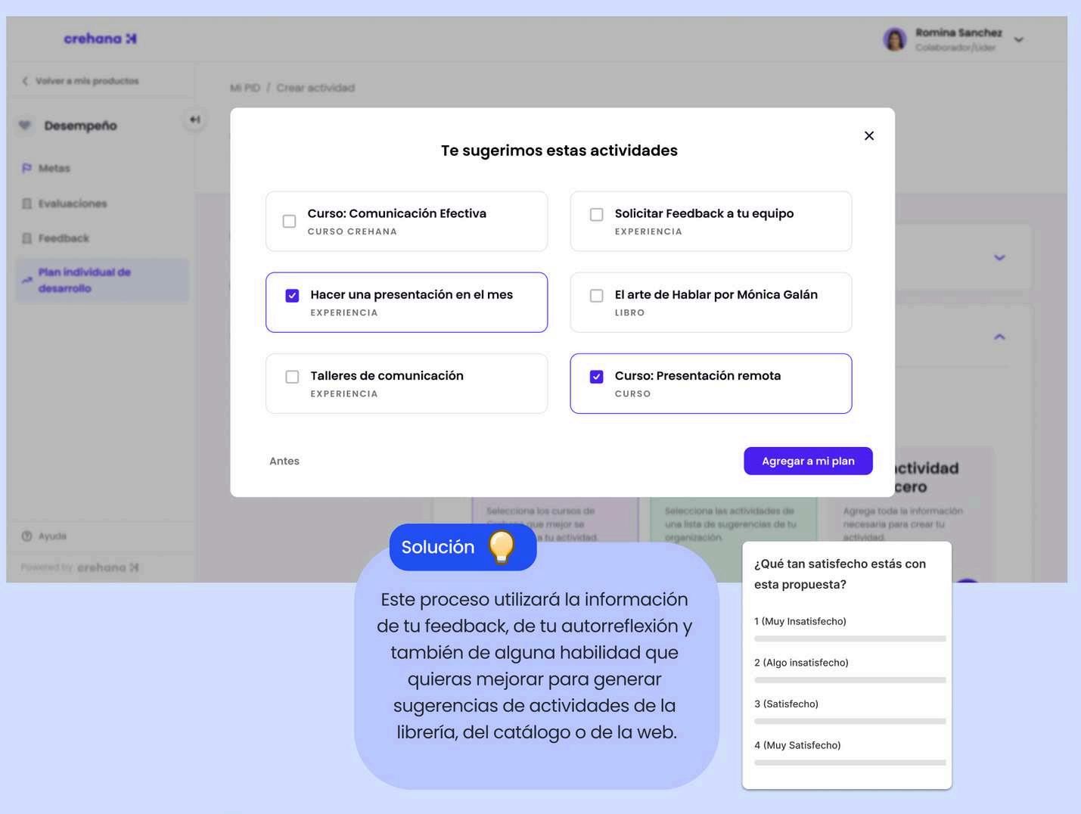
Task: Open the user account dropdown chevron
Action: click(x=1019, y=39)
